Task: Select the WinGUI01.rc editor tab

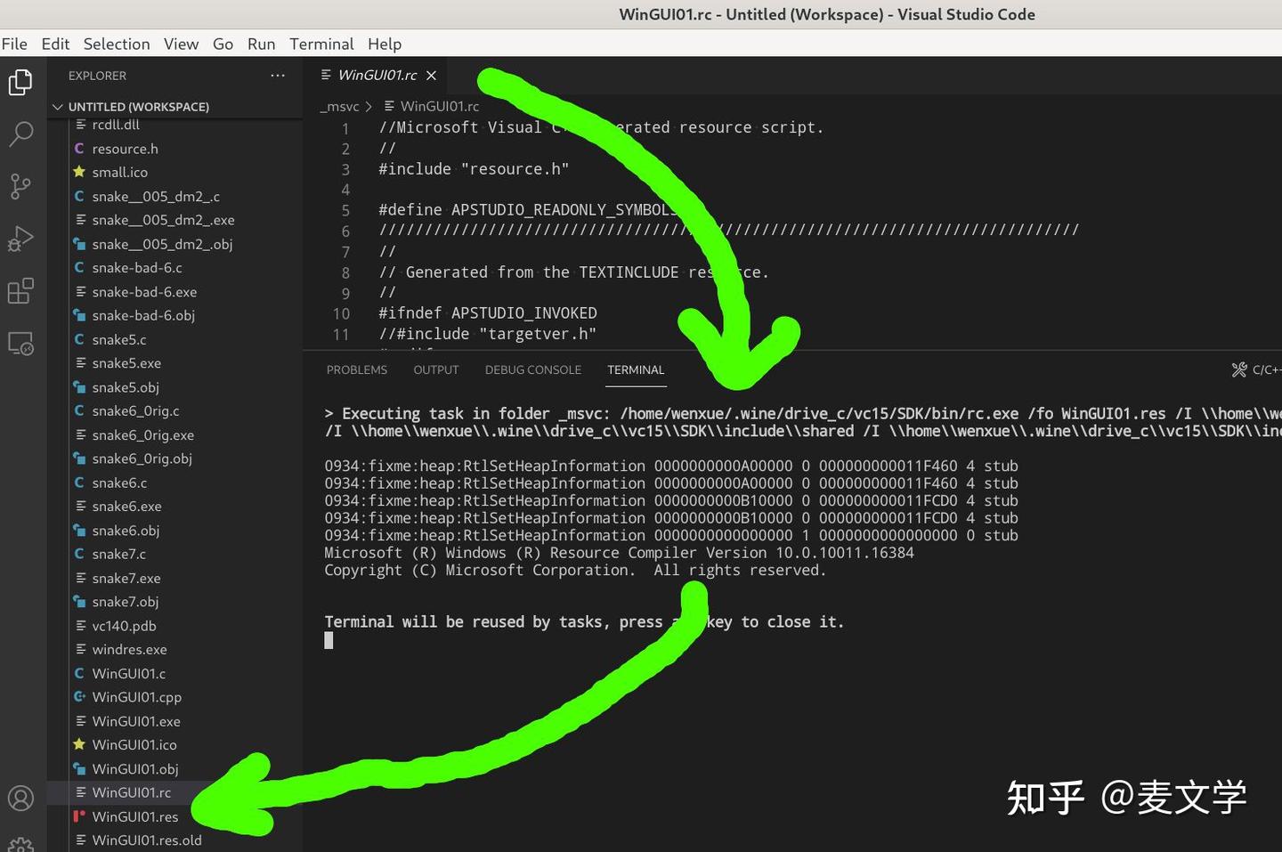Action: [x=377, y=76]
